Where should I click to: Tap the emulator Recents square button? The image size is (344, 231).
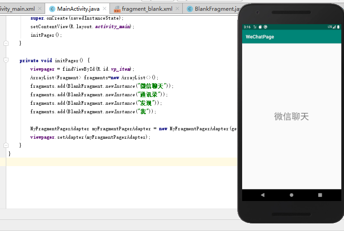point(320,195)
